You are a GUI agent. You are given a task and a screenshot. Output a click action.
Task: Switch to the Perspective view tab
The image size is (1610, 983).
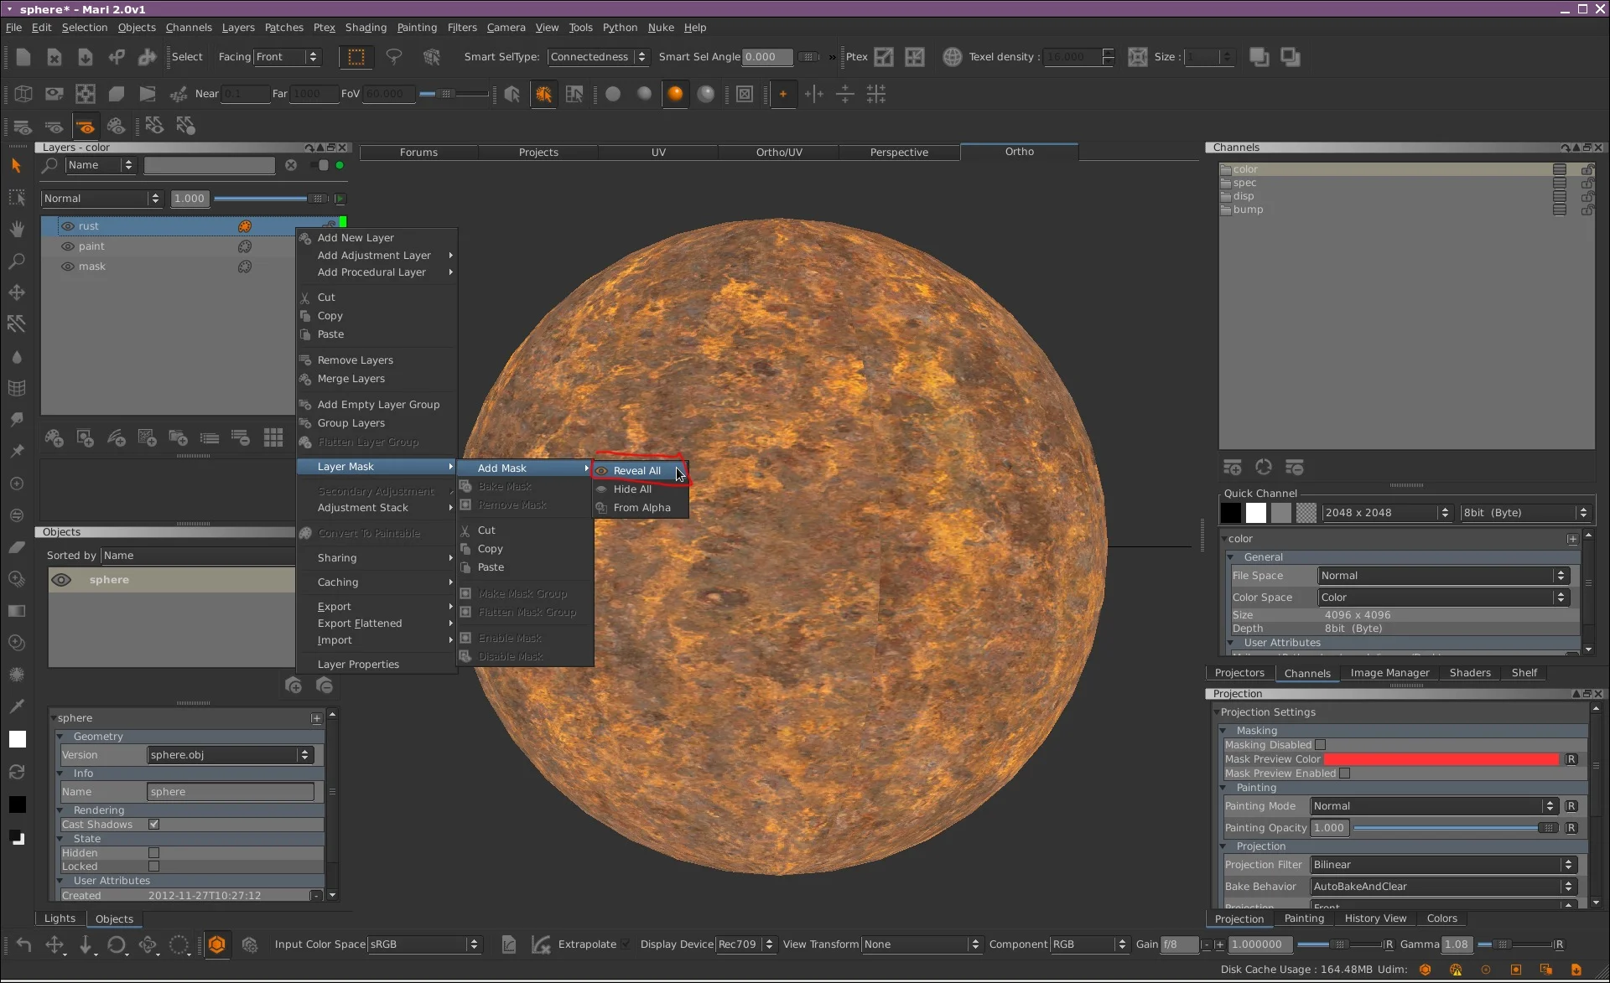click(x=899, y=153)
